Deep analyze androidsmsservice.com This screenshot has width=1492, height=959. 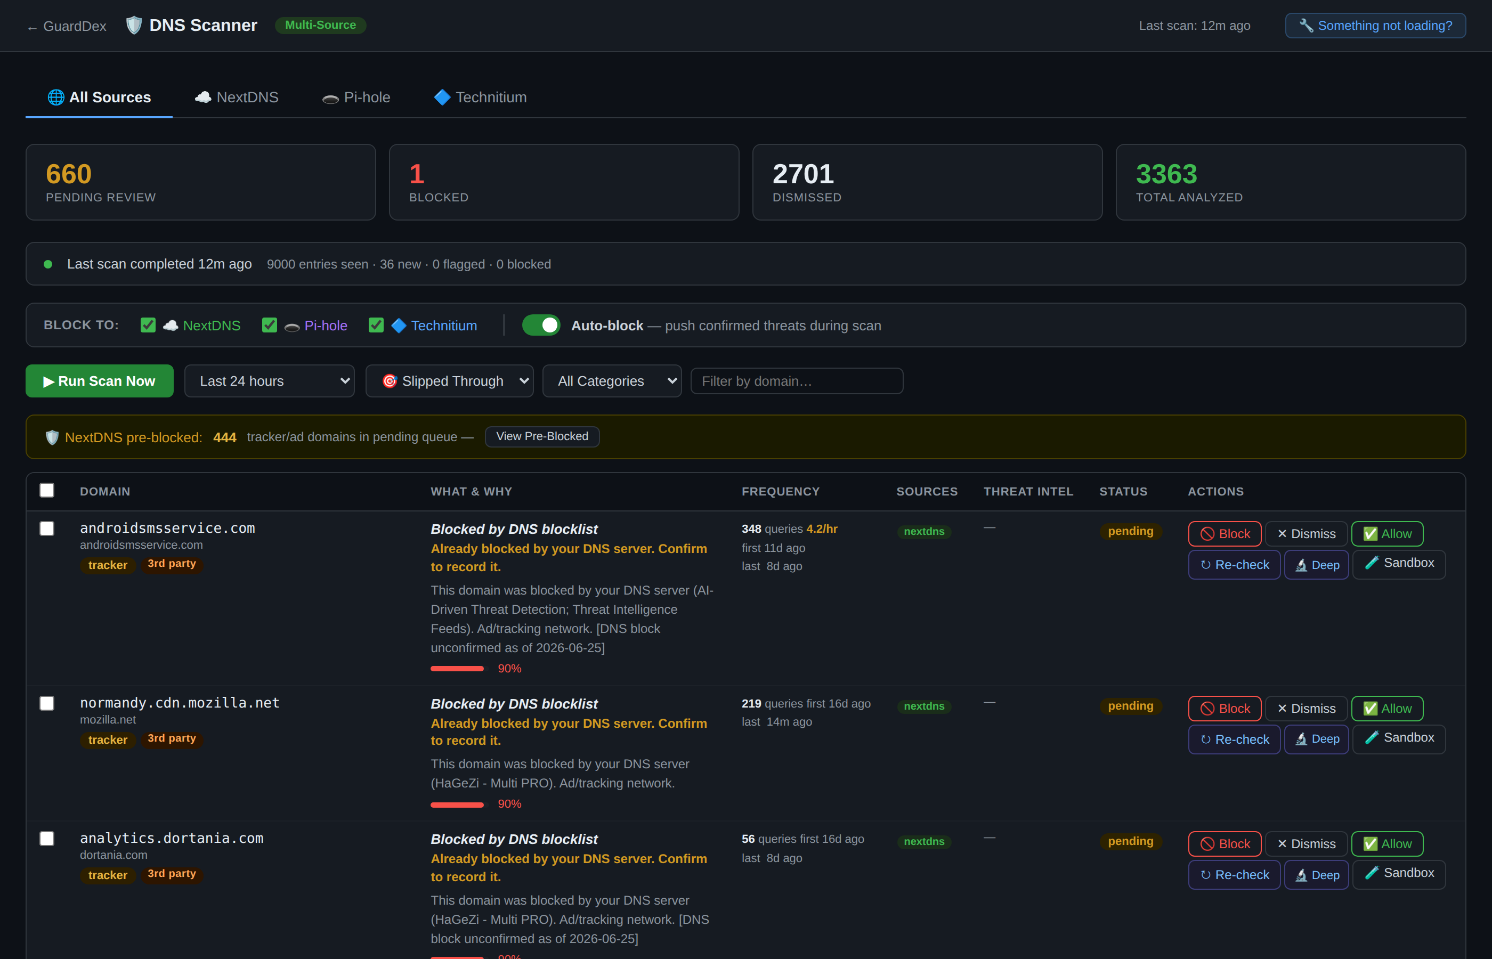[x=1316, y=565]
